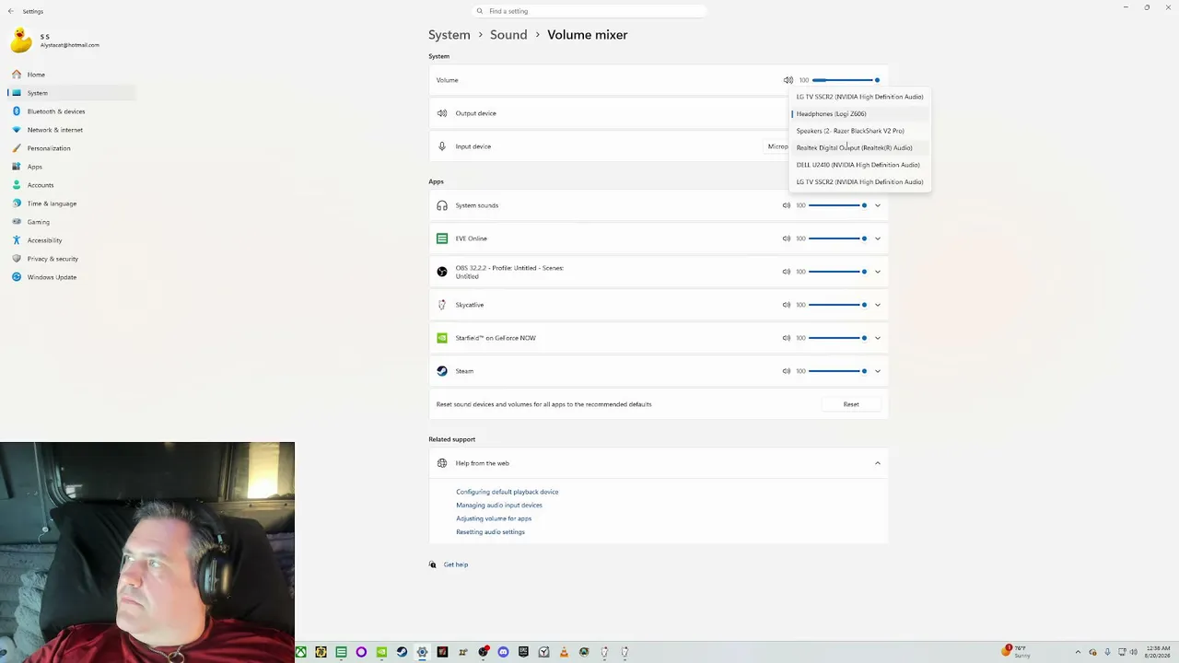This screenshot has width=1179, height=663.
Task: Go to System in the breadcrumb
Action: [x=449, y=35]
